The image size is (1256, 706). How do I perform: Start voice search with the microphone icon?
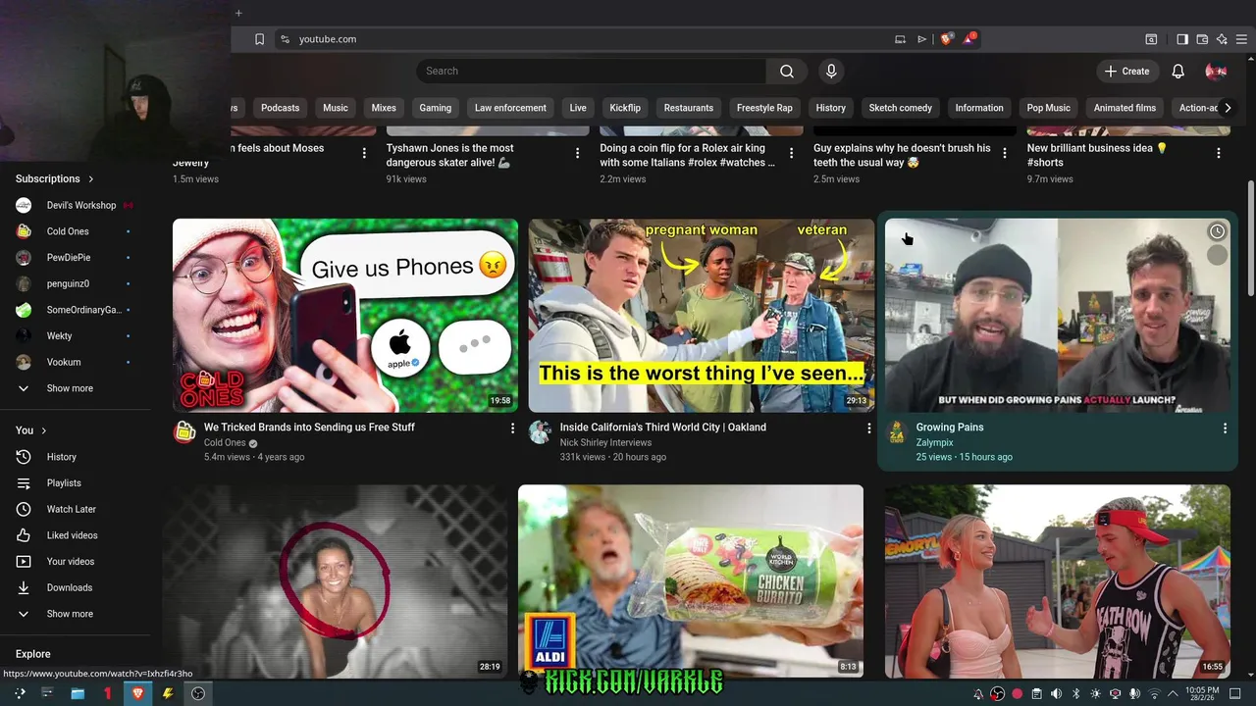click(831, 71)
